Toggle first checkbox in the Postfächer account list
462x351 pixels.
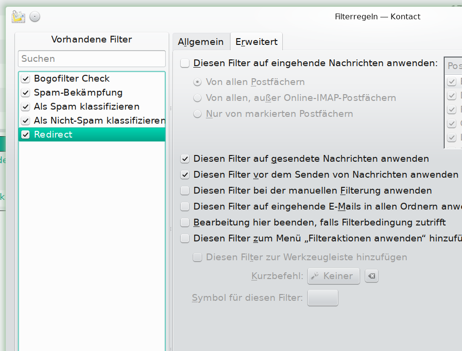451,82
